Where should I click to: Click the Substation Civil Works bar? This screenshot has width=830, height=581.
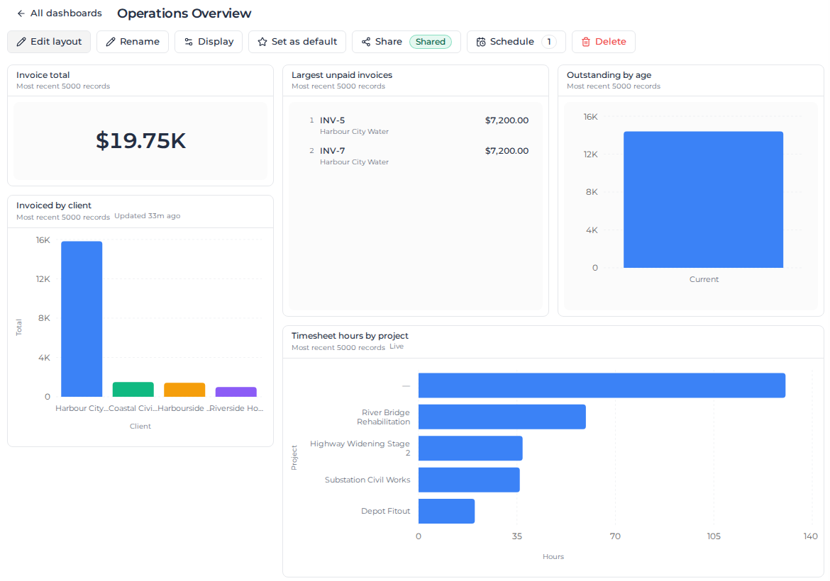click(x=469, y=480)
